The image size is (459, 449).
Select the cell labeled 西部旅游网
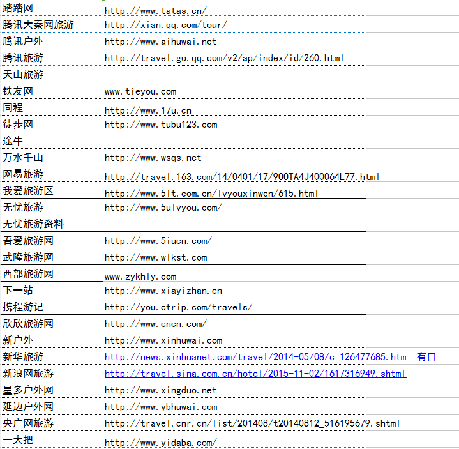52,273
